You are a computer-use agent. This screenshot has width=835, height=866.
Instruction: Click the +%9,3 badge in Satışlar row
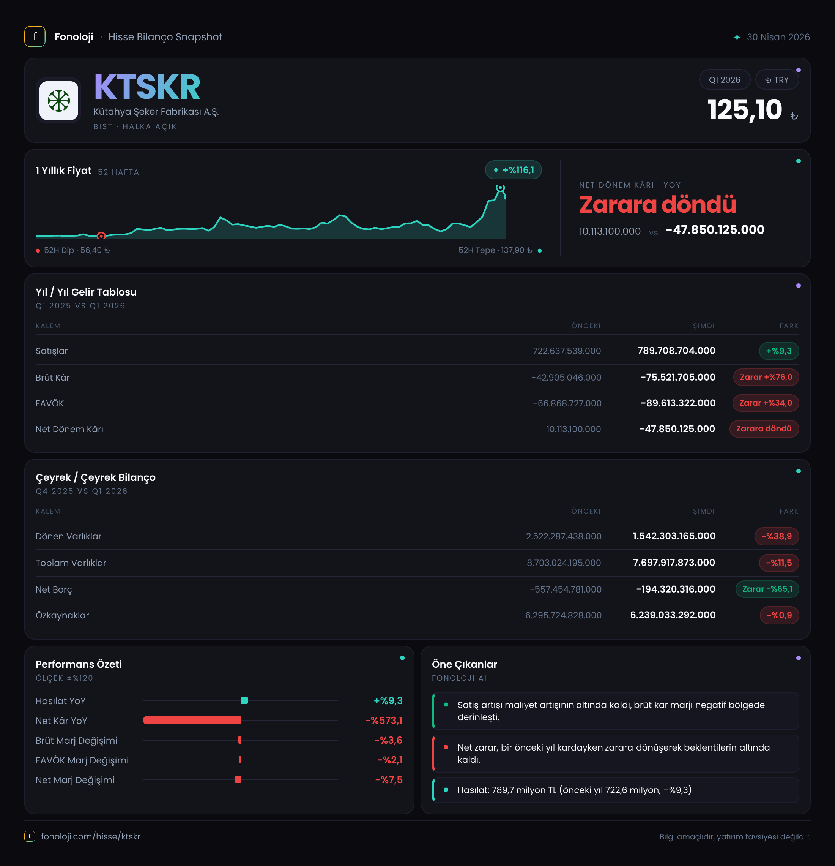coord(778,351)
